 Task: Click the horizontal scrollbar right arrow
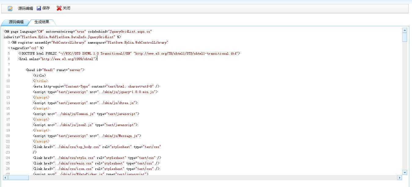click(399, 177)
